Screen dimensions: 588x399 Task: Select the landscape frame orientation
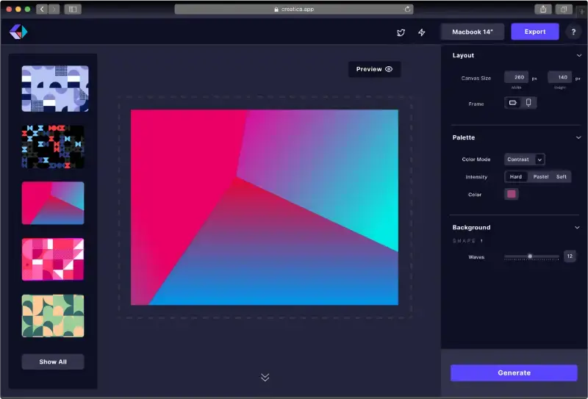point(513,103)
